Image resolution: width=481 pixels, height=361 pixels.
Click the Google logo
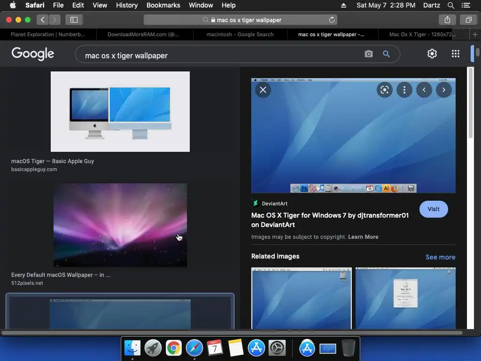pyautogui.click(x=33, y=54)
